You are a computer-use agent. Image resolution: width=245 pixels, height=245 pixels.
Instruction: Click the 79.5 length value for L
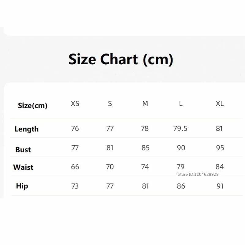180,129
